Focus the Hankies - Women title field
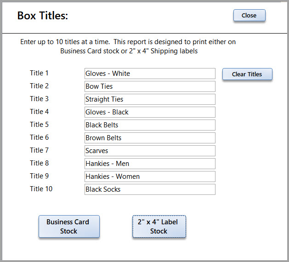 (x=150, y=177)
